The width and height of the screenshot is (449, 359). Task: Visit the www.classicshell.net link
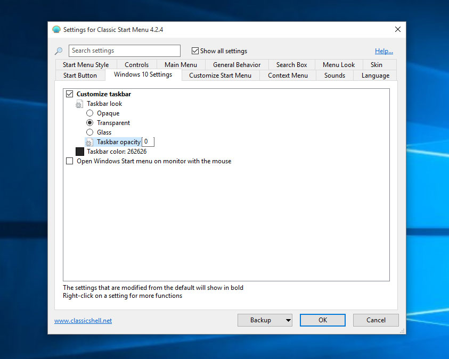83,321
